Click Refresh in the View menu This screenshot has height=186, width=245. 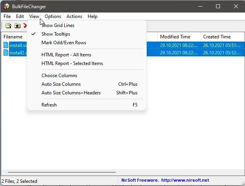[x=49, y=105]
